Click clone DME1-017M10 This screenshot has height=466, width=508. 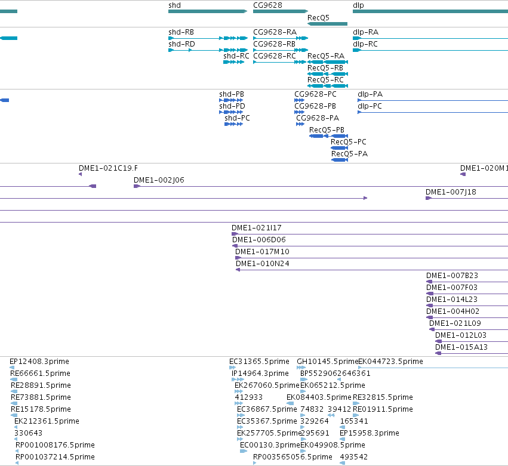(x=372, y=258)
